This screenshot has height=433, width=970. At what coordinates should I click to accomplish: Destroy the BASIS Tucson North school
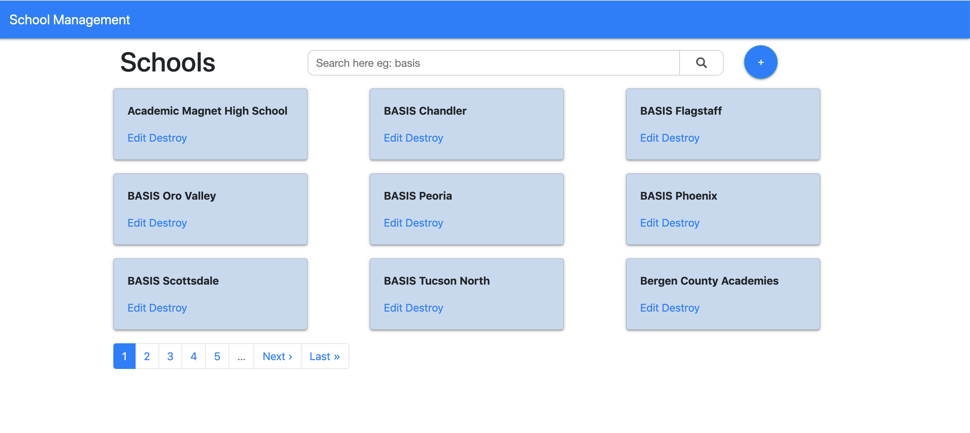click(424, 308)
